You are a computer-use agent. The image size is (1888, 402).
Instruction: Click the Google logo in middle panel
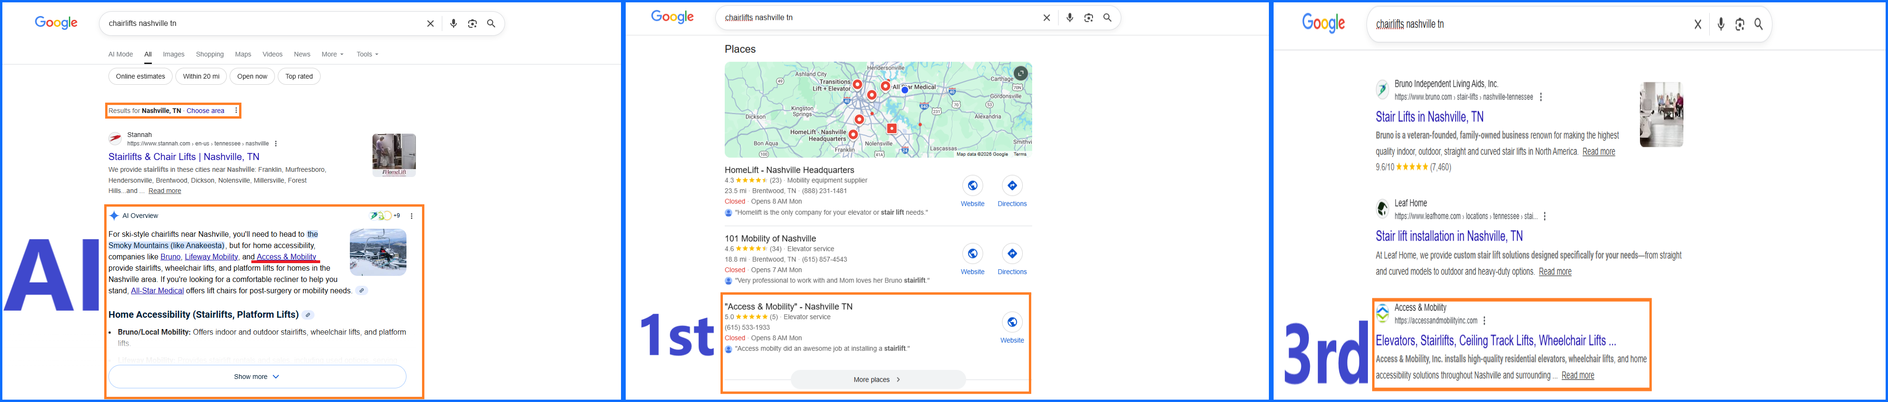672,17
